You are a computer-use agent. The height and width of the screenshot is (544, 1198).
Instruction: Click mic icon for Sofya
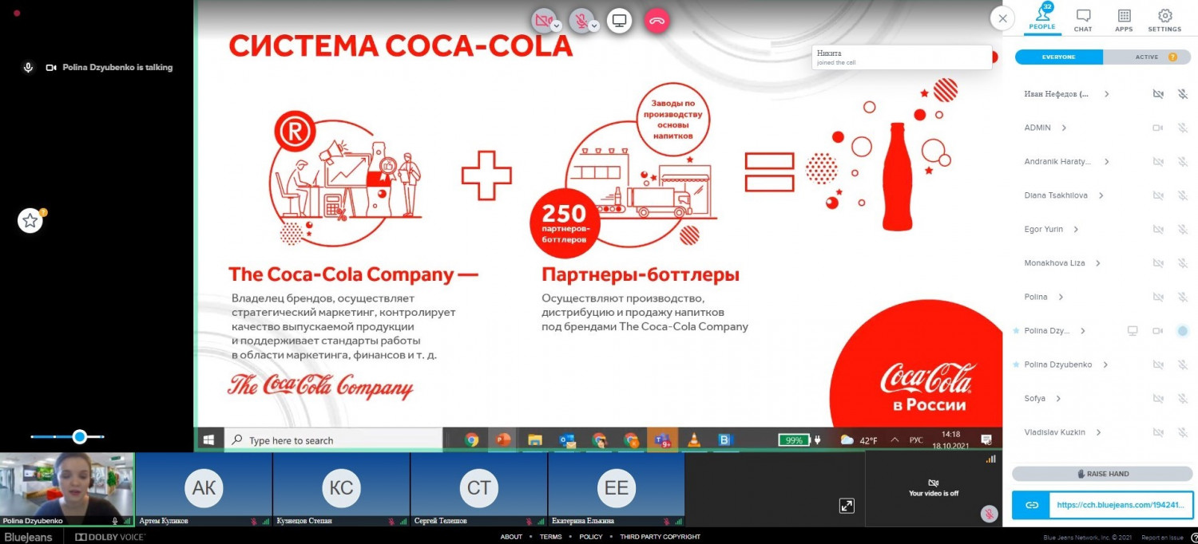pyautogui.click(x=1183, y=398)
